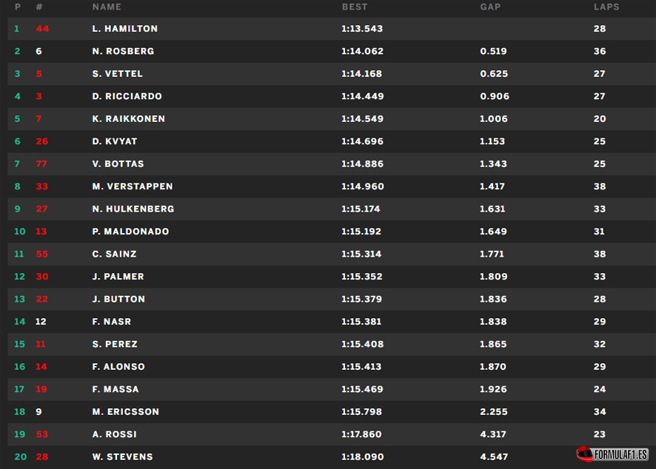Image resolution: width=656 pixels, height=469 pixels.
Task: Click the NAME column header
Action: (x=107, y=7)
